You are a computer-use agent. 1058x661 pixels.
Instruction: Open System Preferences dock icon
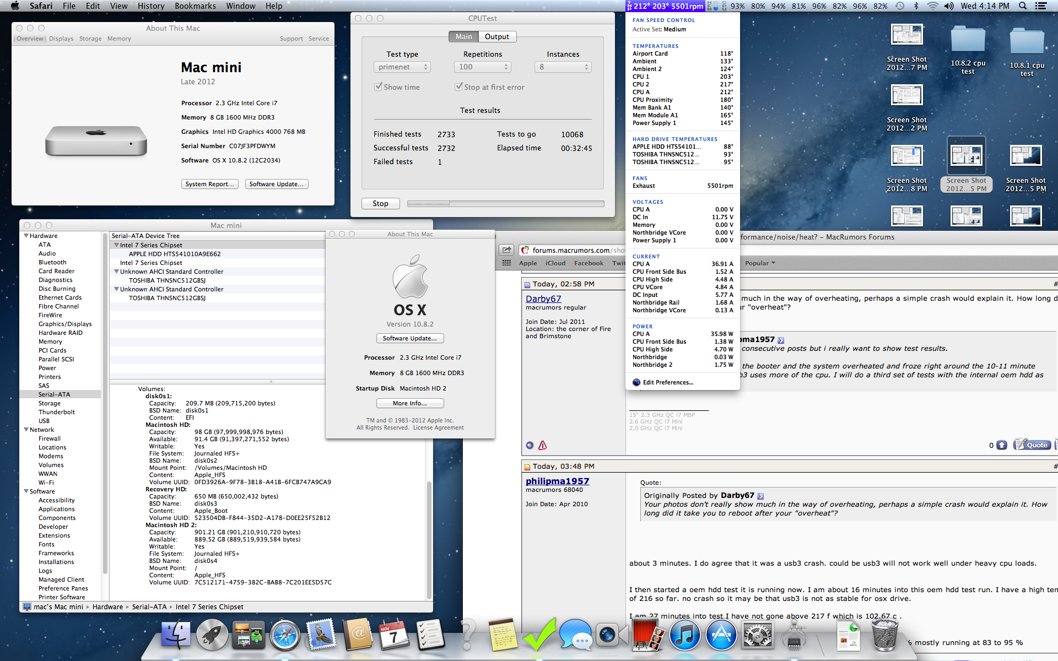coord(758,635)
